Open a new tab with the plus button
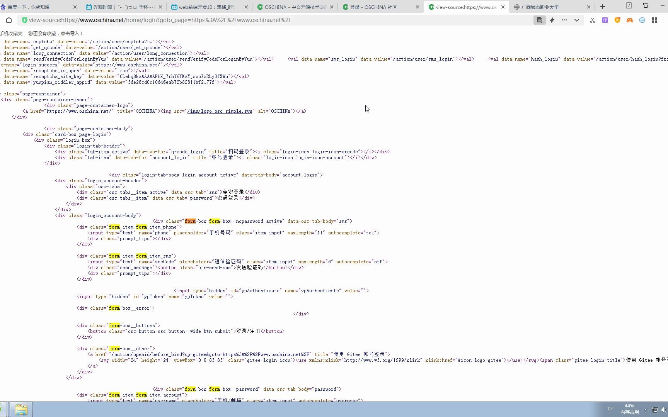668x417 pixels. pyautogui.click(x=602, y=7)
